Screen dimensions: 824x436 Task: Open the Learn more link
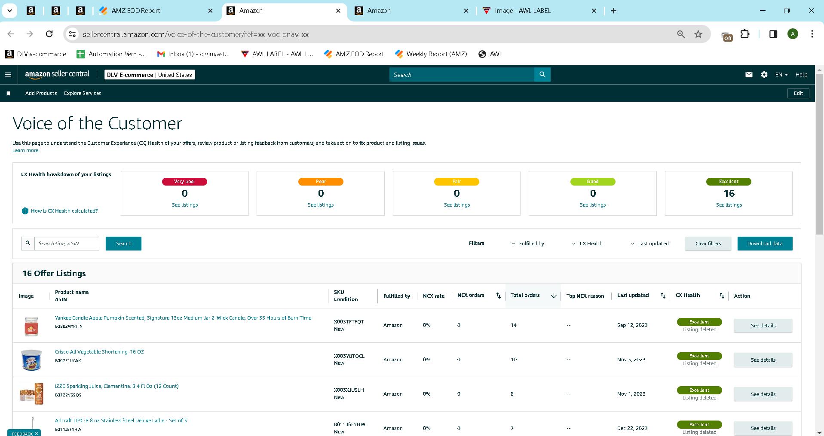[x=25, y=150]
